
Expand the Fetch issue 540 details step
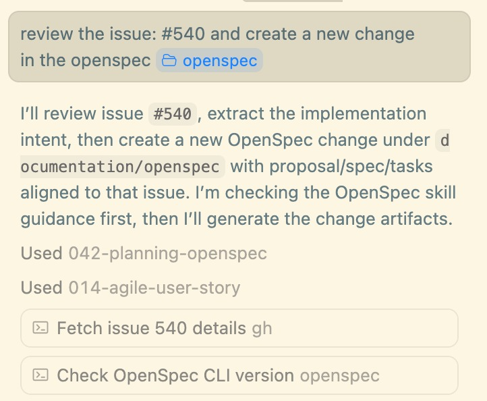click(x=151, y=329)
